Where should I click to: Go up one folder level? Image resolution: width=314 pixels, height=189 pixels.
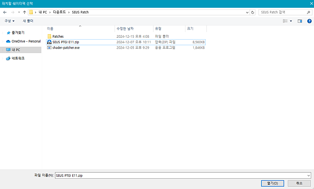coord(24,12)
